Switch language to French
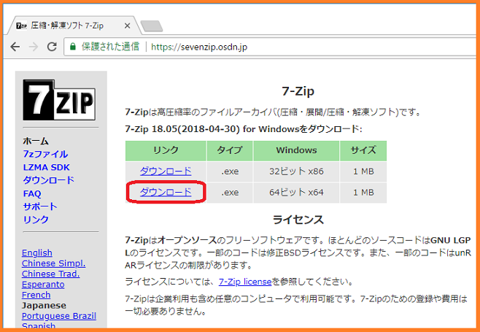Screen dimensions: 480x332 tap(36, 295)
